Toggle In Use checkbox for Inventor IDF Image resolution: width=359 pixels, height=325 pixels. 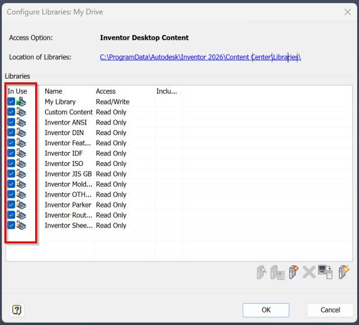pos(11,153)
